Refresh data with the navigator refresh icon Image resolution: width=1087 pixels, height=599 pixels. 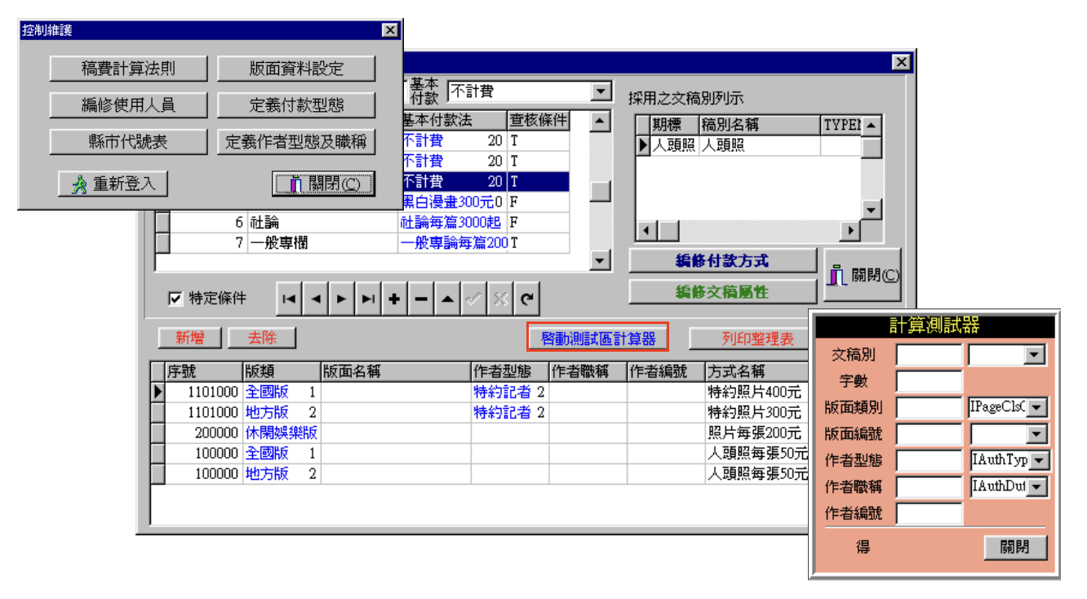pyautogui.click(x=527, y=299)
